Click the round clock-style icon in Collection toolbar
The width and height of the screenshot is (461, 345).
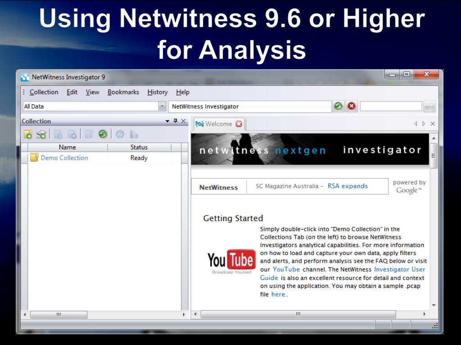[x=120, y=134]
